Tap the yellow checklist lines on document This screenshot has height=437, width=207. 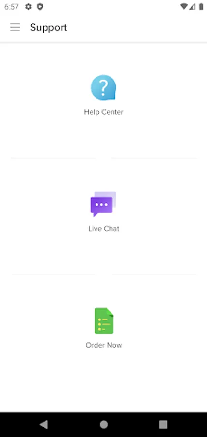coord(104,324)
